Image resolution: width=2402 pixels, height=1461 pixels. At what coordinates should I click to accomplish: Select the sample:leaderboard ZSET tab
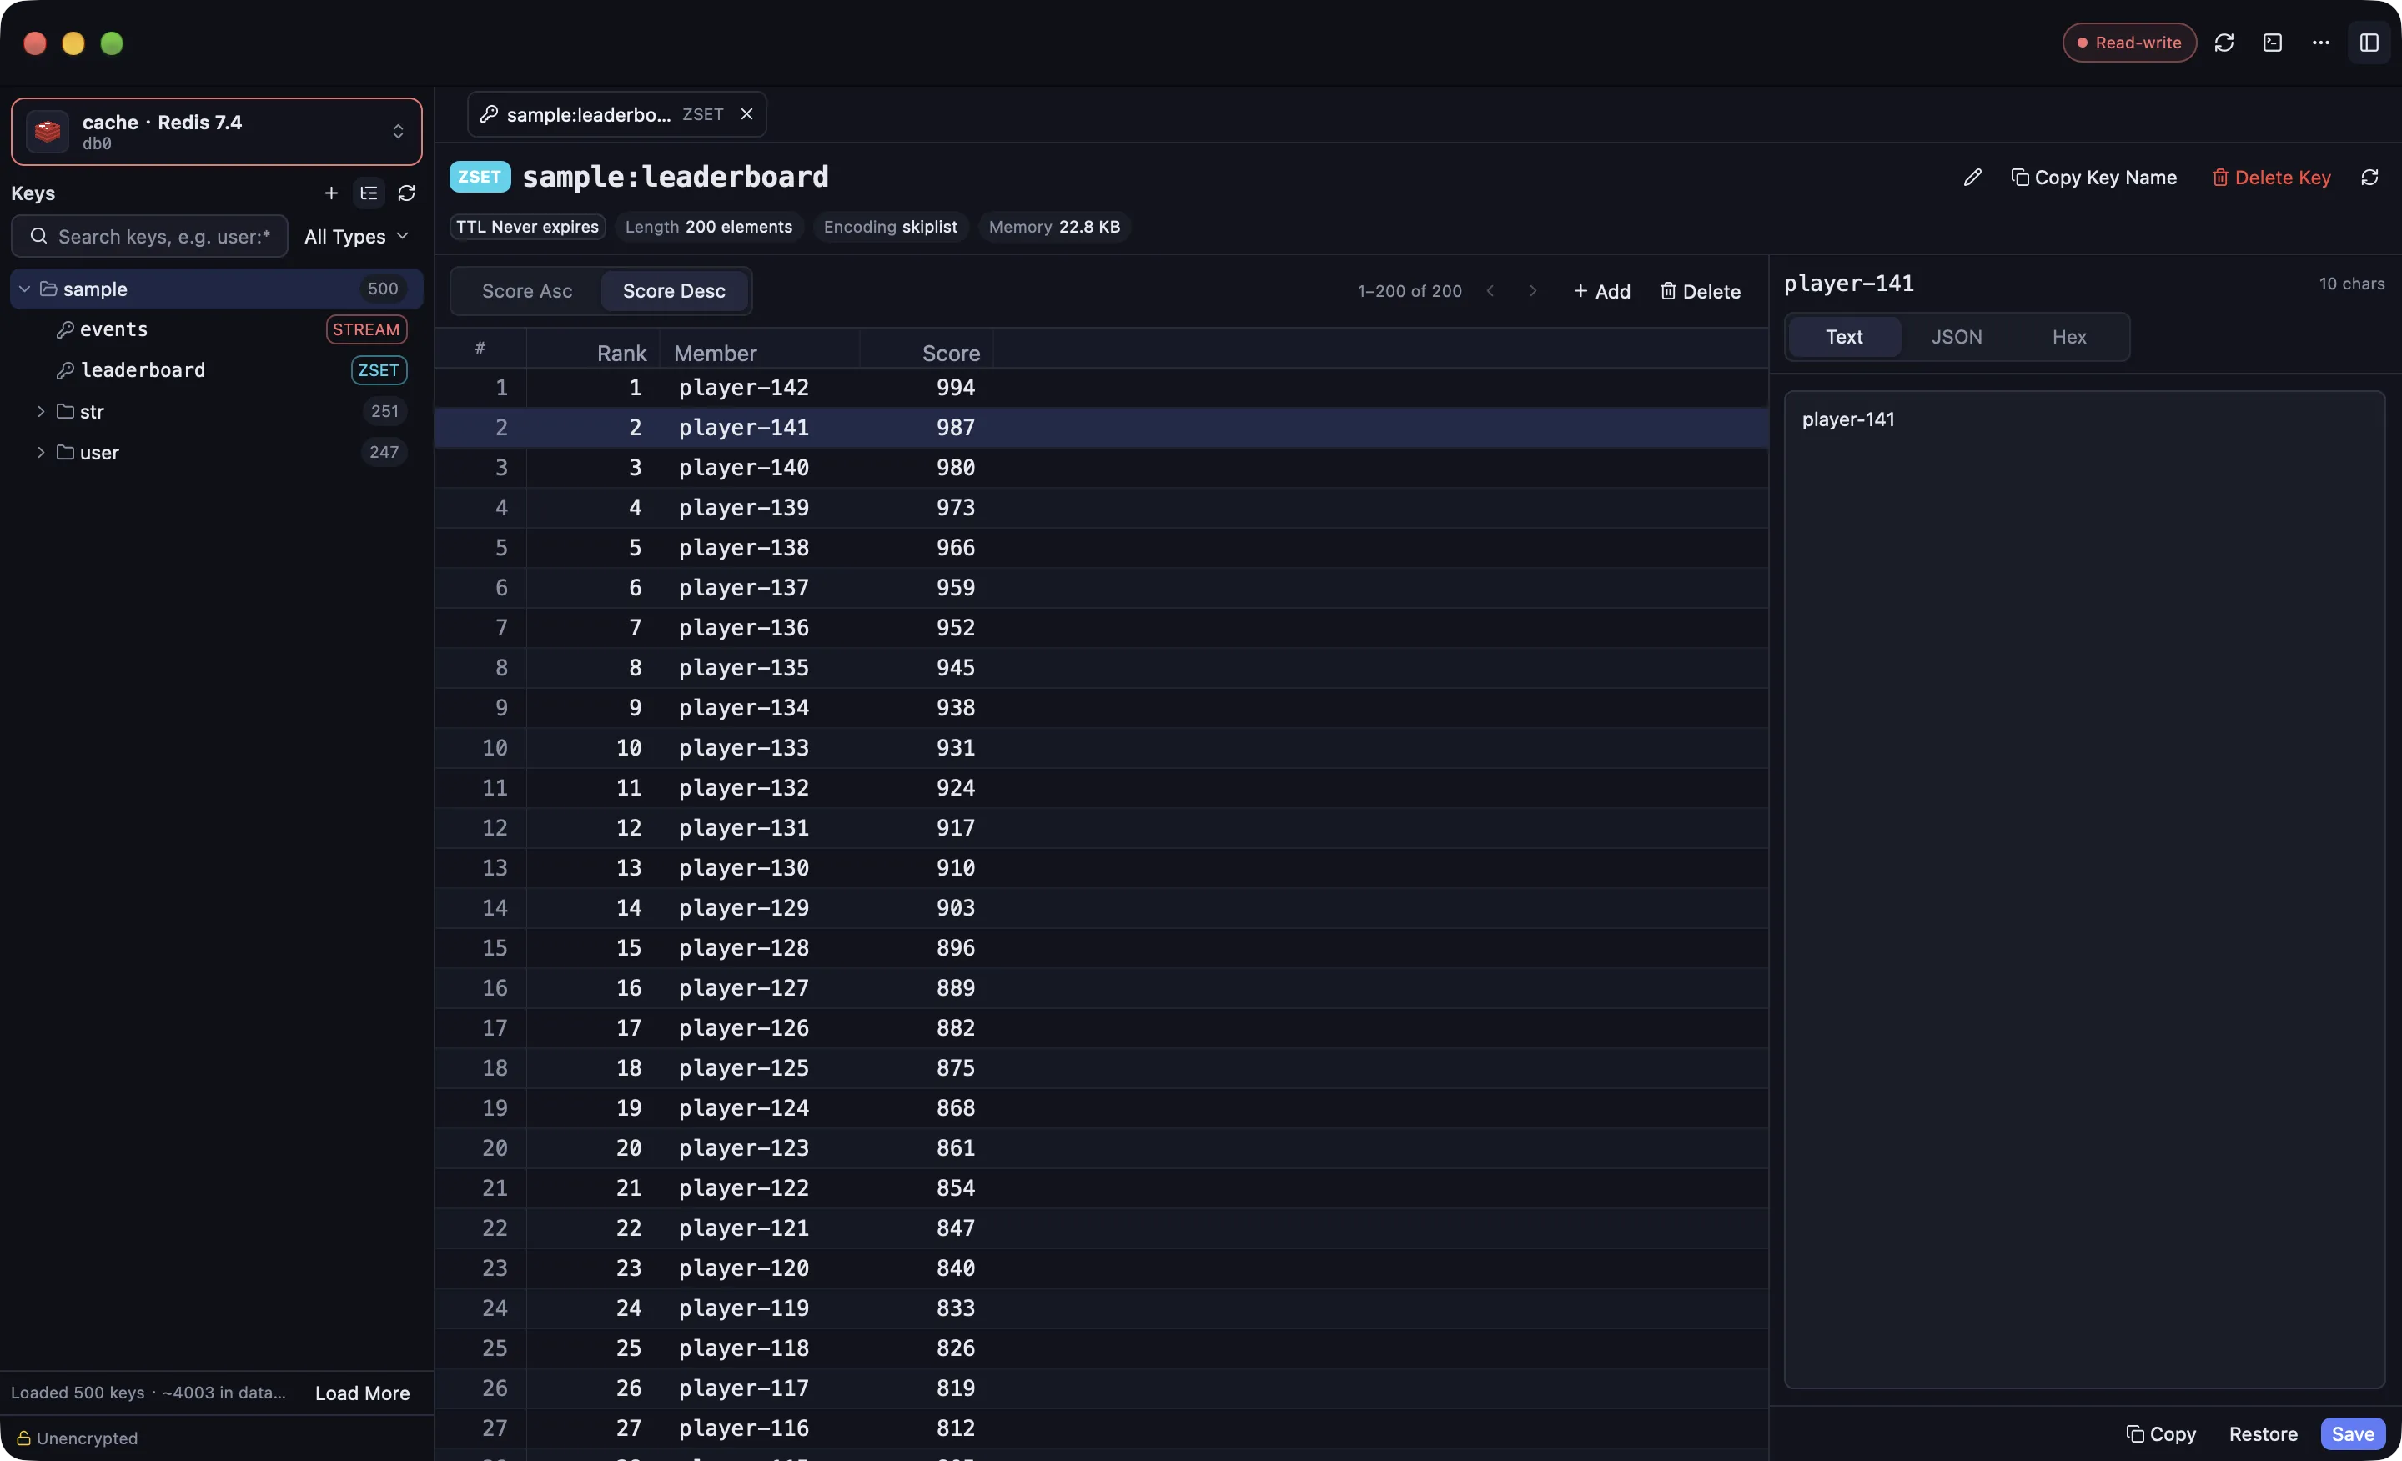pyautogui.click(x=616, y=114)
